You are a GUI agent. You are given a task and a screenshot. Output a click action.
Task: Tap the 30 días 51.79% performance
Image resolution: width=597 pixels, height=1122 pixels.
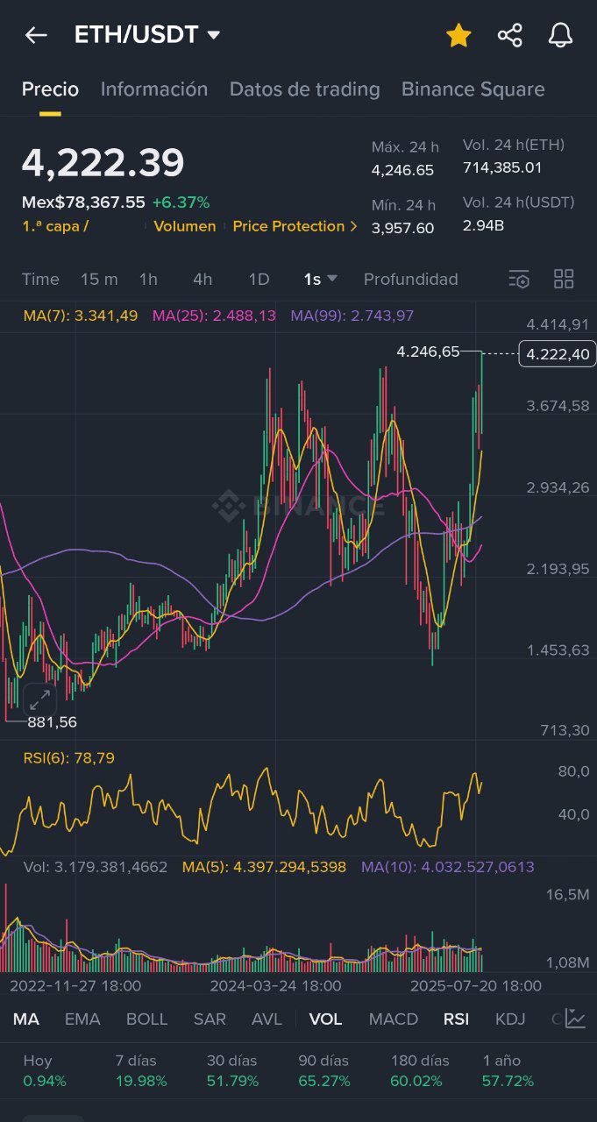[x=232, y=1070]
